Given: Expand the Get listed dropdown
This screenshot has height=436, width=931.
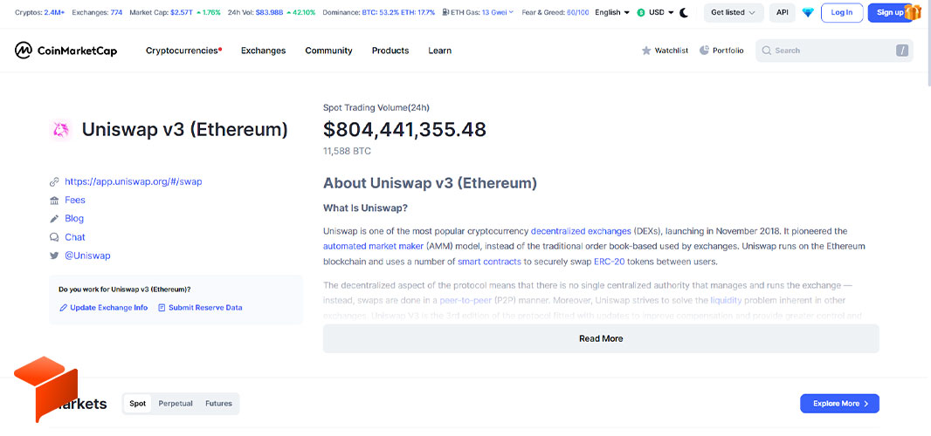Looking at the screenshot, I should [734, 12].
